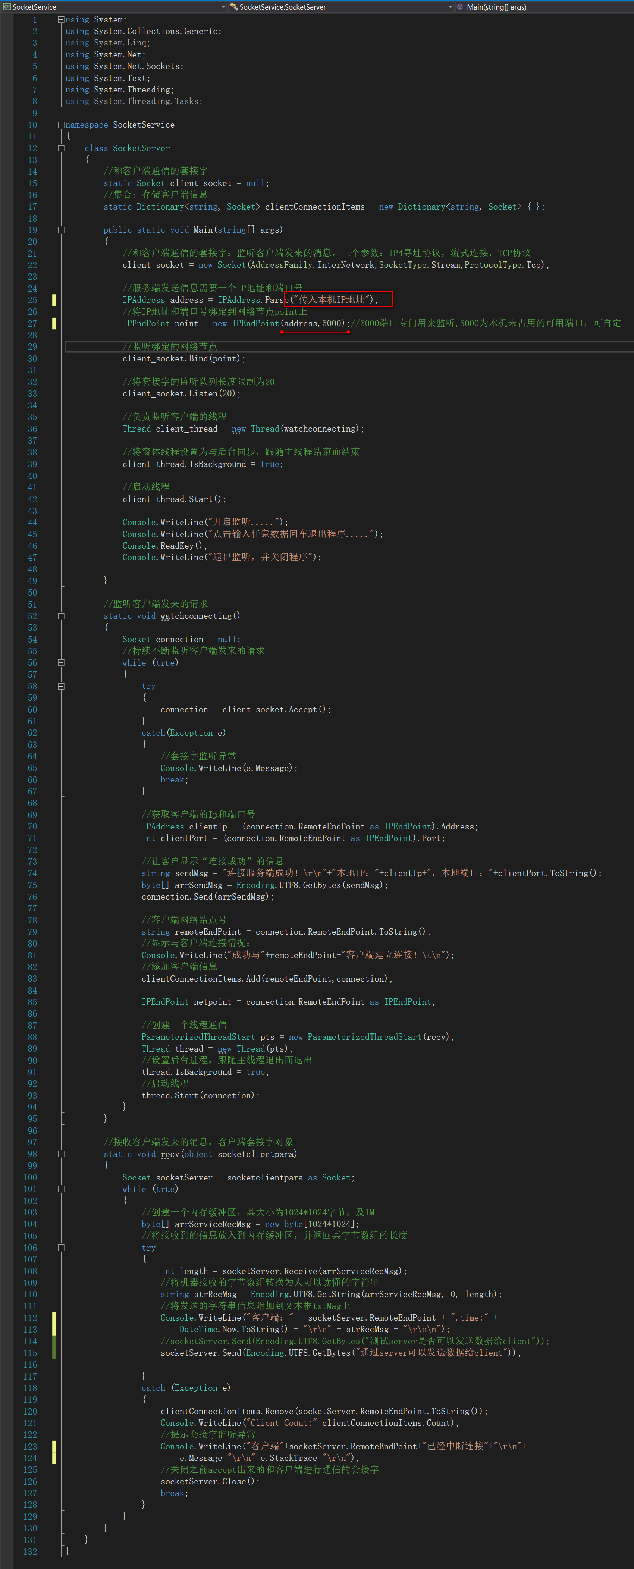Click "client_socket.Bind(point);"
The image size is (634, 1569).
coord(184,358)
